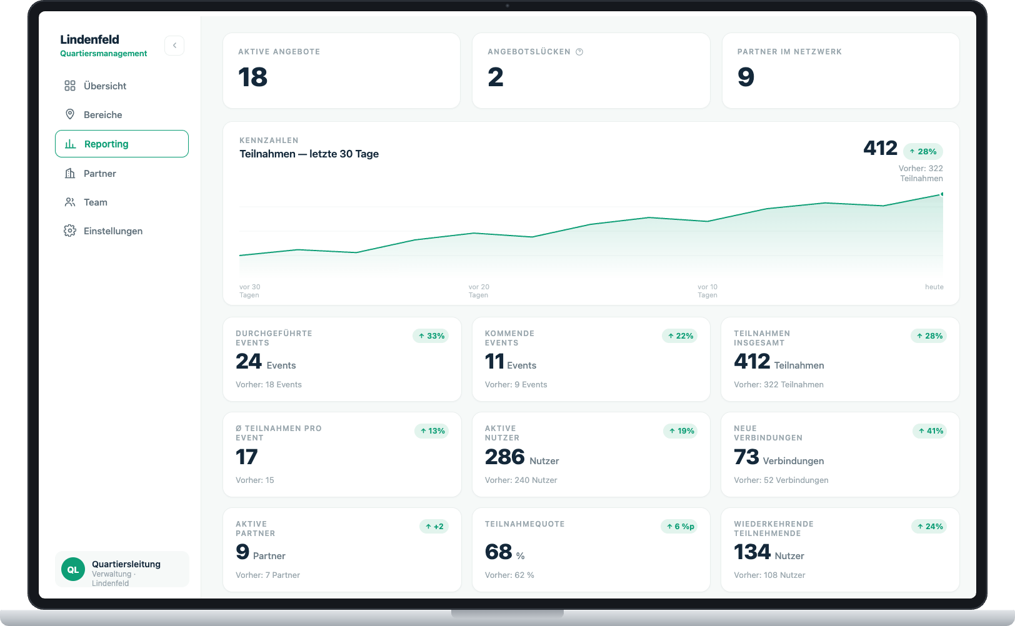1015x626 pixels.
Task: Click the '286 Nutzer' value
Action: pos(522,457)
